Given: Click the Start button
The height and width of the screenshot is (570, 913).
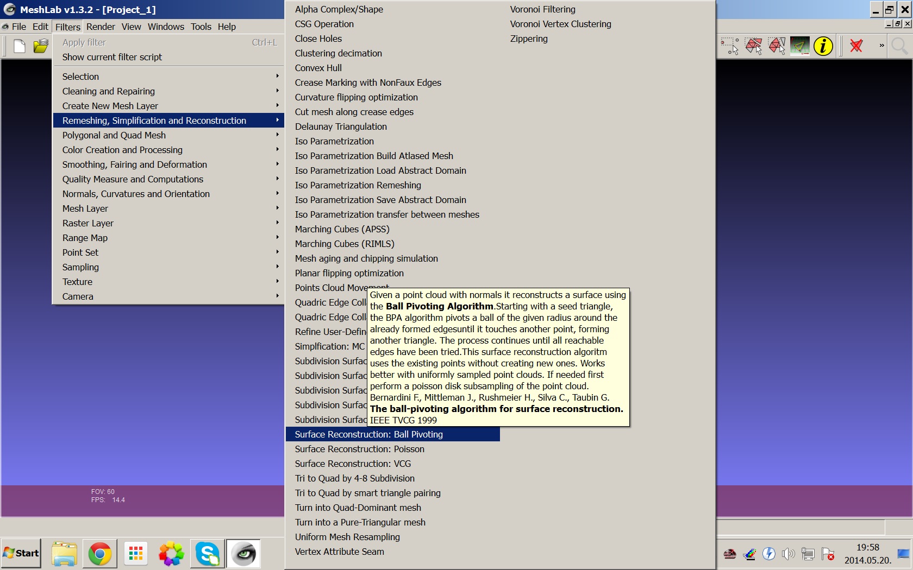Looking at the screenshot, I should point(21,553).
